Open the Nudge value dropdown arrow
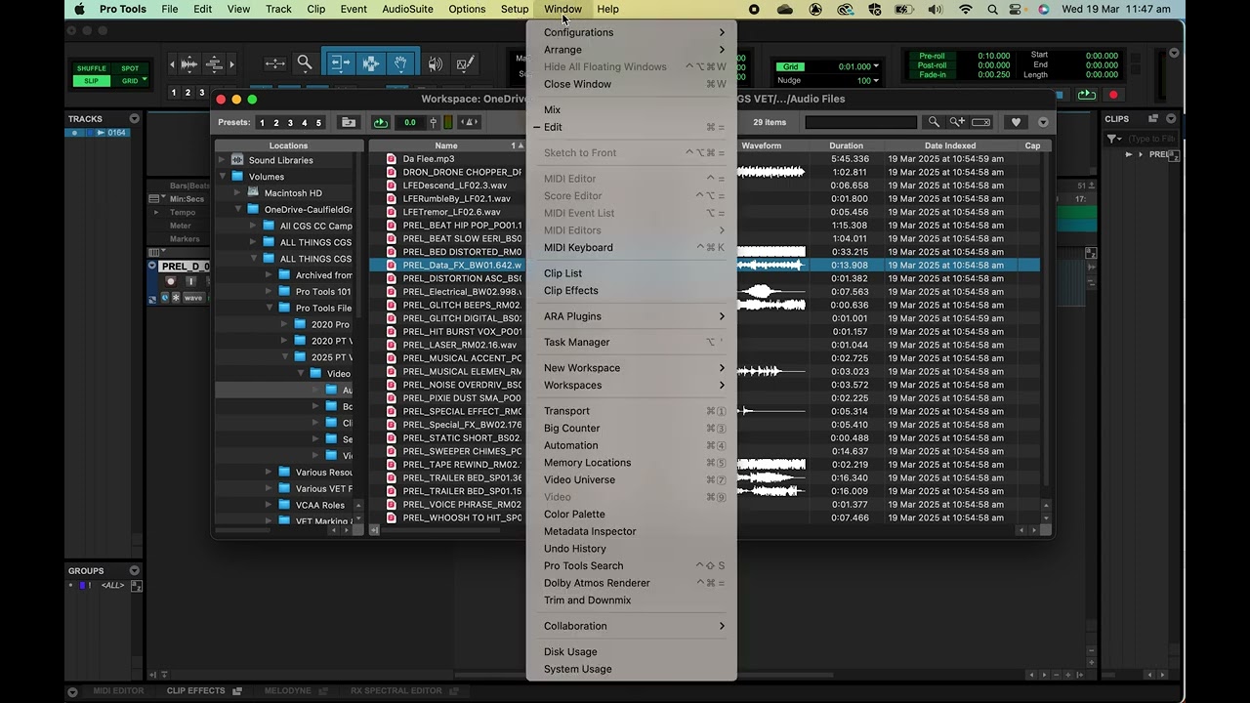 [876, 81]
